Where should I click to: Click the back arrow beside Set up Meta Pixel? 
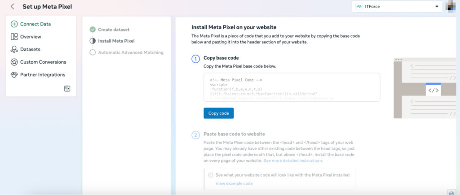tap(13, 7)
